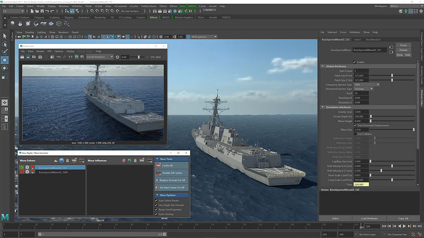Click the Open Scene folder icon
Image resolution: width=424 pixels, height=238 pixels.
point(37,11)
